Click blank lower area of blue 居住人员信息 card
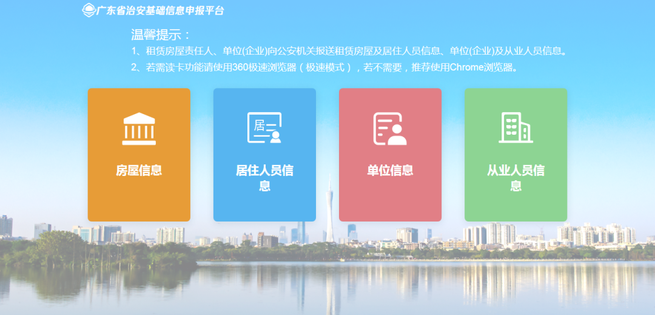This screenshot has height=315, width=655. [x=264, y=208]
